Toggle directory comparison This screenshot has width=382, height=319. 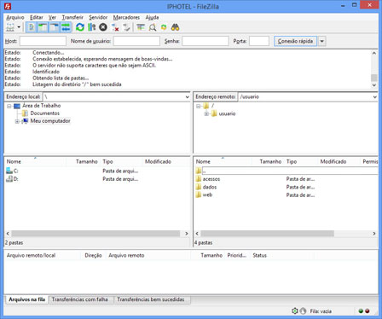point(153,27)
